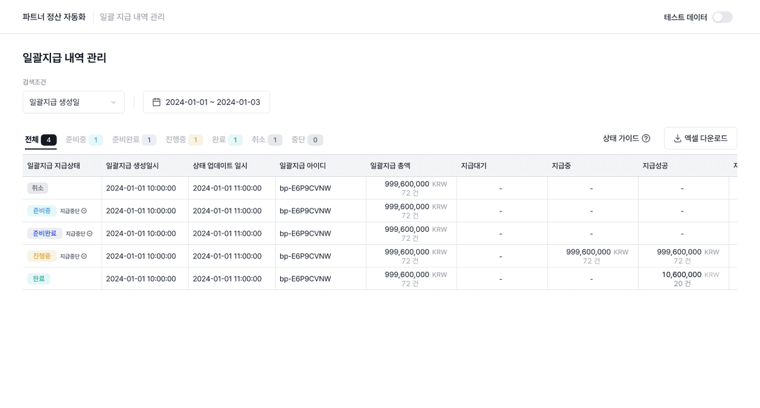
Task: Click 지급중단 icon in the 준비완료 row
Action: click(x=90, y=234)
